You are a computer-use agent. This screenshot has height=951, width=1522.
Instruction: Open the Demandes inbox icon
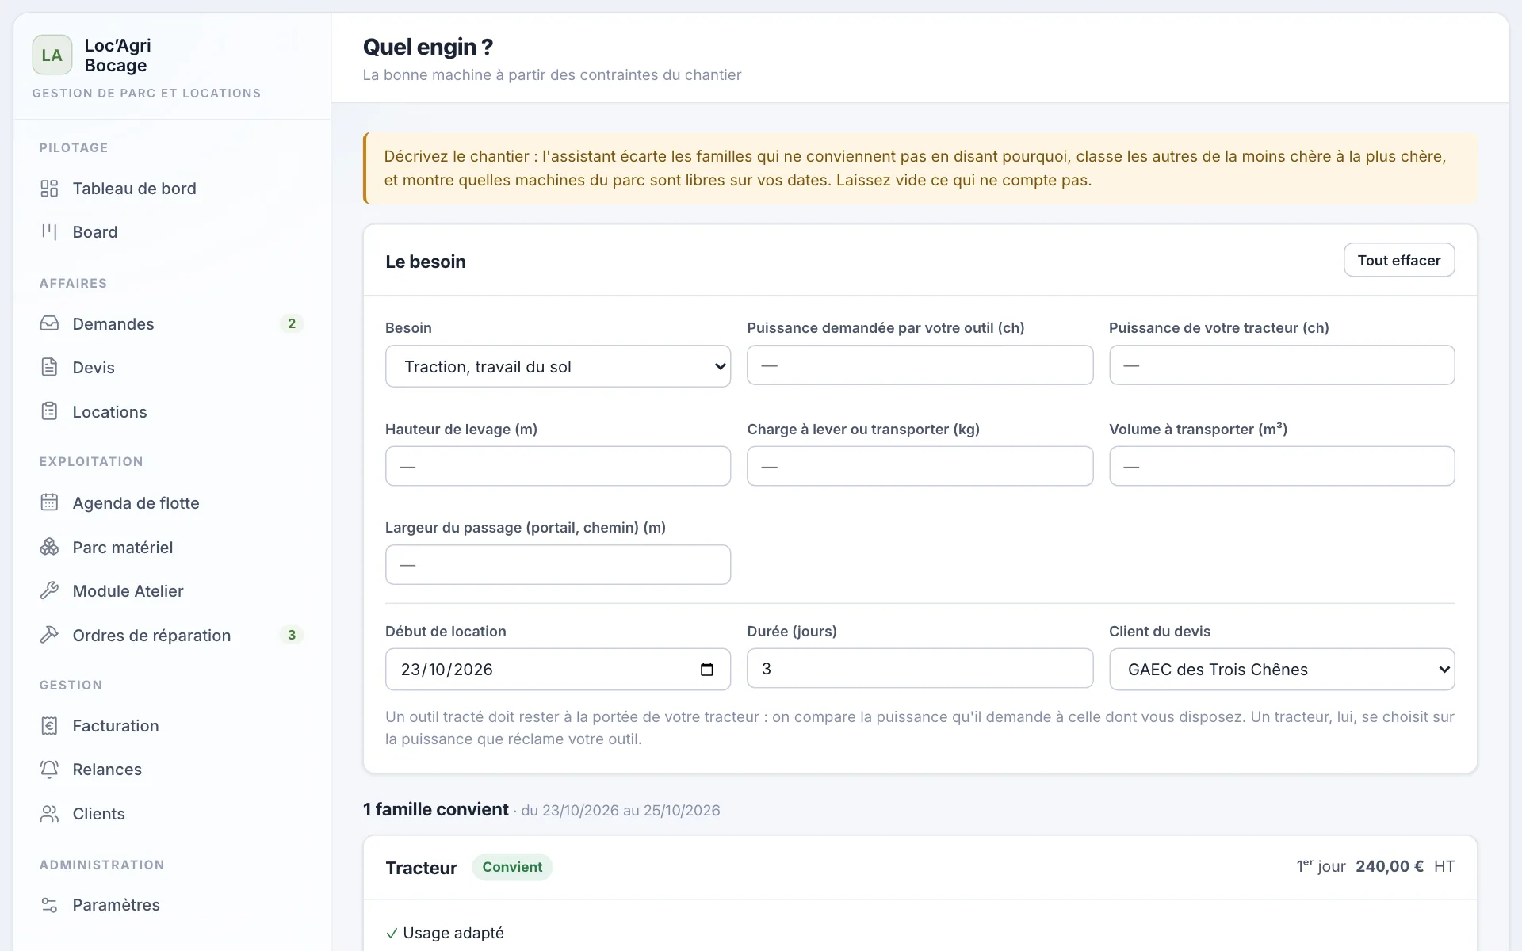click(49, 323)
